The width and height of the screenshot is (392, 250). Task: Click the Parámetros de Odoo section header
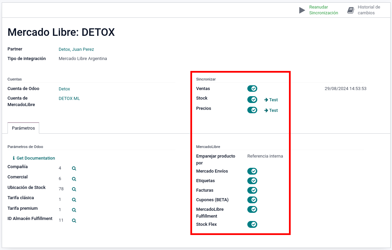(x=25, y=147)
